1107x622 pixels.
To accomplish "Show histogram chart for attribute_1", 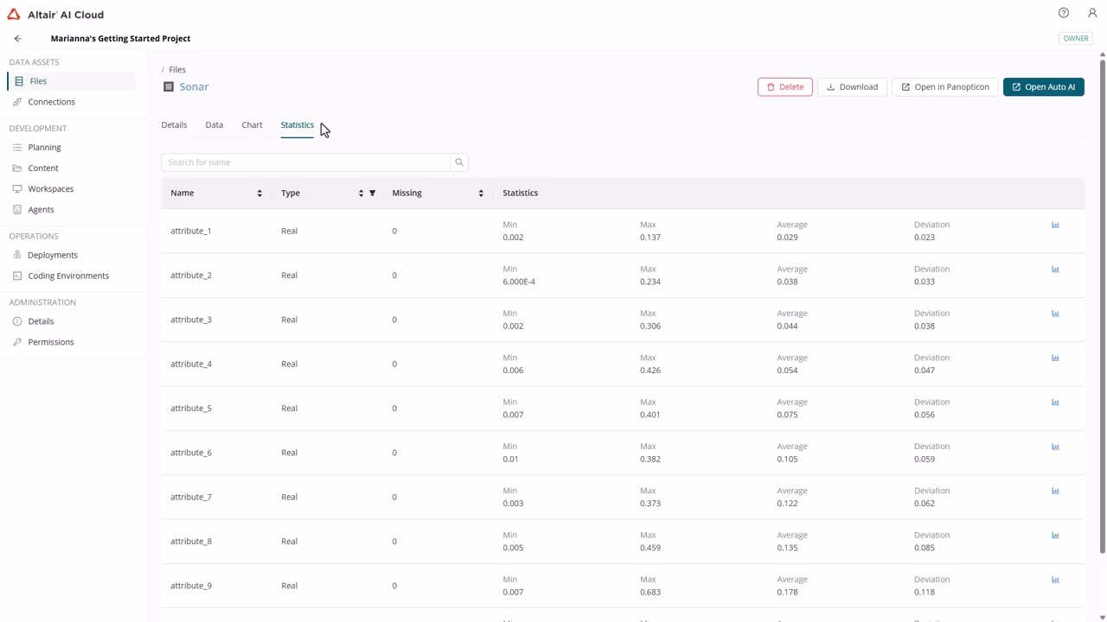I will point(1055,225).
